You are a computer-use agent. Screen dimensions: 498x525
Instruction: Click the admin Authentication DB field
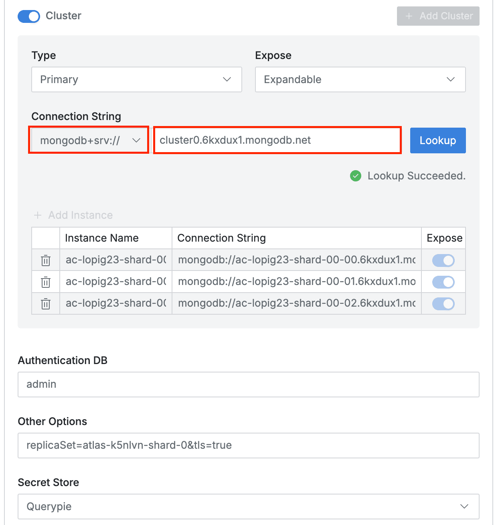248,384
